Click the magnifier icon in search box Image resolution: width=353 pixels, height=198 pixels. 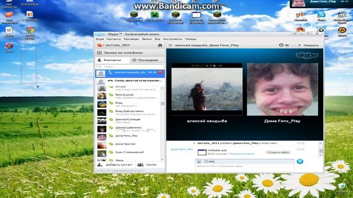pos(100,67)
